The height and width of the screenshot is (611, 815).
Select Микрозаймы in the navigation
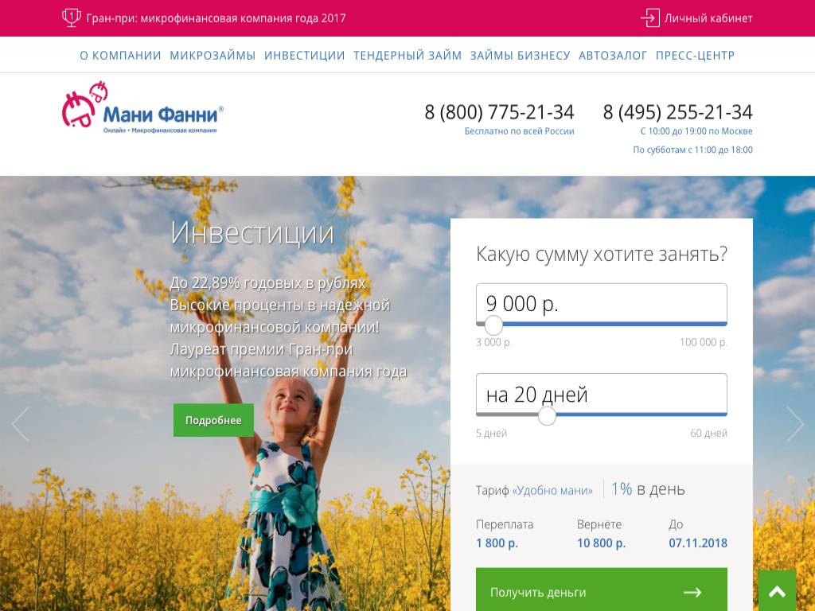click(x=213, y=55)
